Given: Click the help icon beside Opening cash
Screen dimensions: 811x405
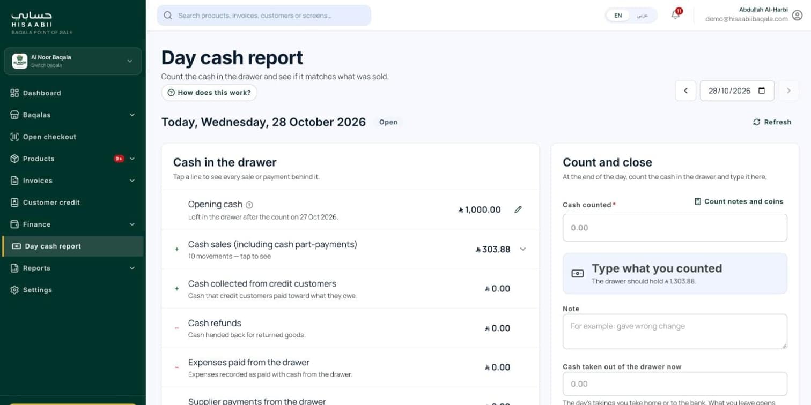Looking at the screenshot, I should pyautogui.click(x=249, y=205).
